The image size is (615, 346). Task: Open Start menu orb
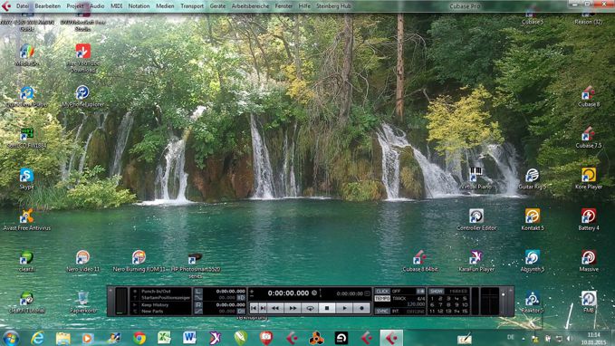pos(11,338)
